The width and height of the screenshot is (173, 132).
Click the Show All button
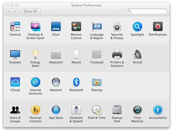[x=30, y=11]
